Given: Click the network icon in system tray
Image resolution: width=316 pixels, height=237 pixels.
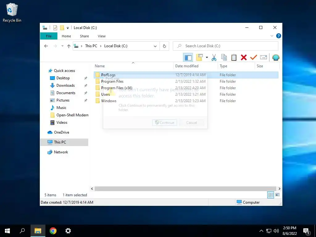Looking at the screenshot, I should click(269, 231).
